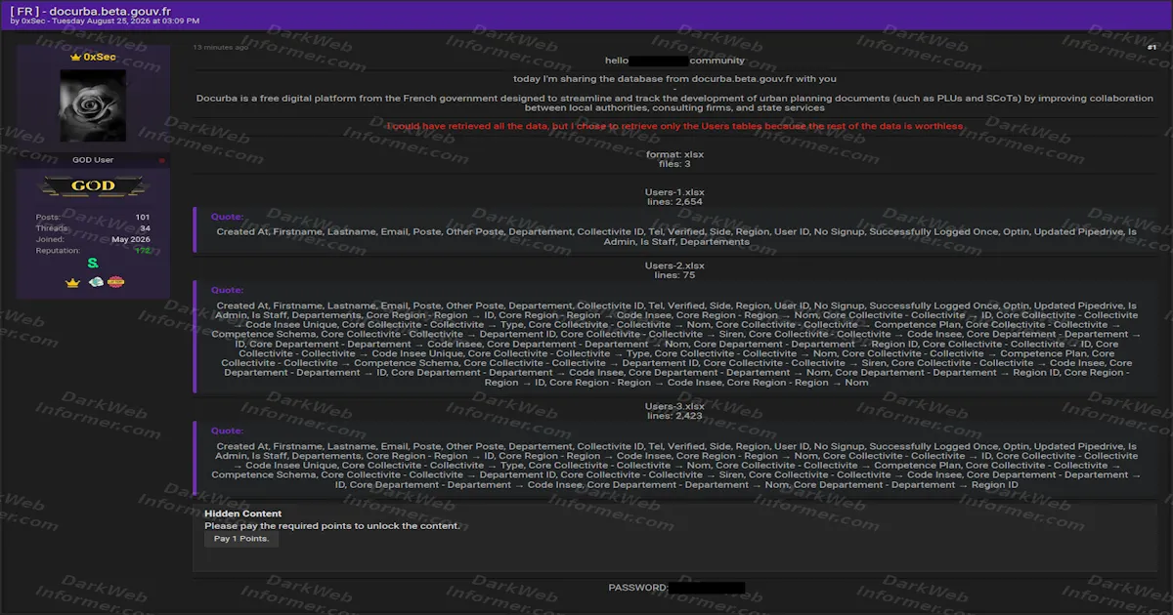Click the GOD User title text

pyautogui.click(x=93, y=160)
